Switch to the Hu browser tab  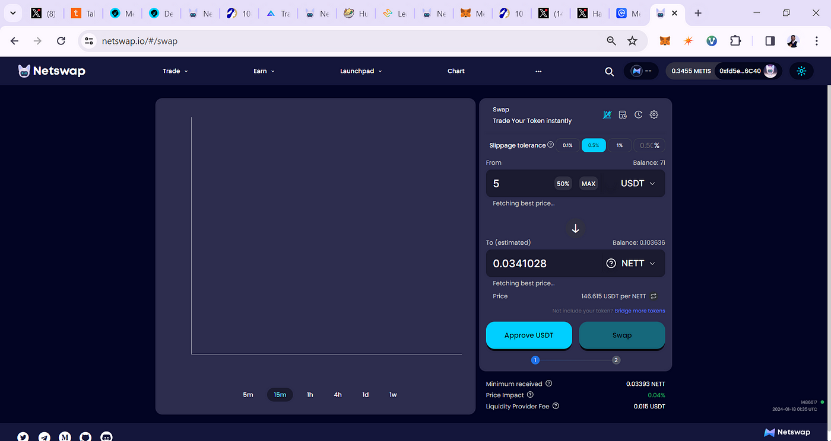coord(356,13)
